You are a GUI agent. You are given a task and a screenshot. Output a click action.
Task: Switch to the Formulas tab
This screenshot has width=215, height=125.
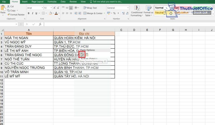click(52, 2)
